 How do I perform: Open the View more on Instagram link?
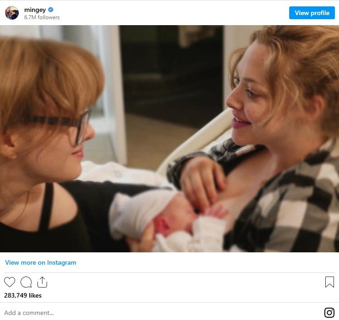tap(41, 263)
